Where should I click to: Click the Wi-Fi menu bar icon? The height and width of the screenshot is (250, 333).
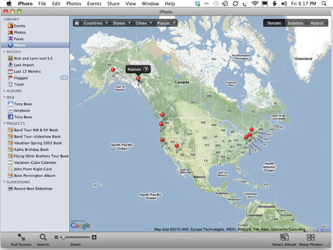click(255, 4)
